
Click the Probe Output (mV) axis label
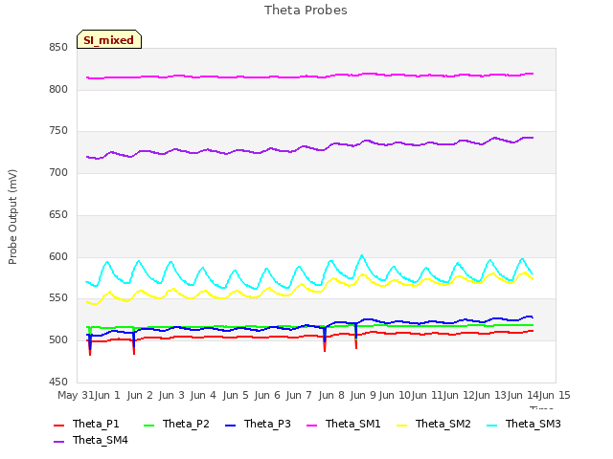[x=12, y=217]
